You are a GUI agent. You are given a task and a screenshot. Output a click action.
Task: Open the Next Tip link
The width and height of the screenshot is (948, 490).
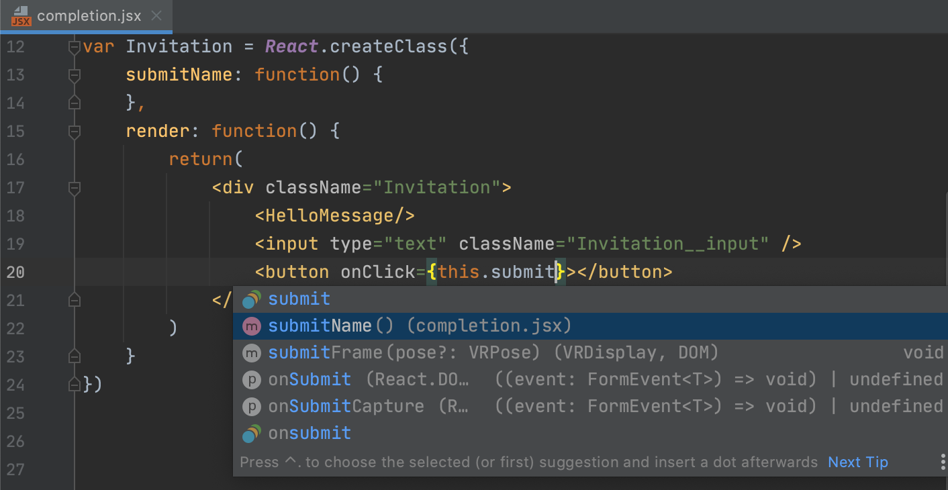click(857, 462)
